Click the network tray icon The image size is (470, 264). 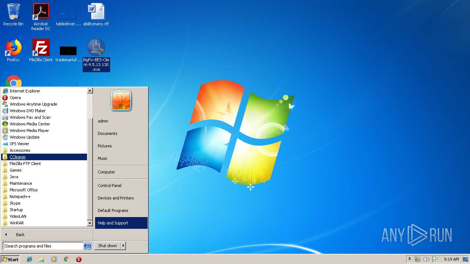[x=417, y=259]
